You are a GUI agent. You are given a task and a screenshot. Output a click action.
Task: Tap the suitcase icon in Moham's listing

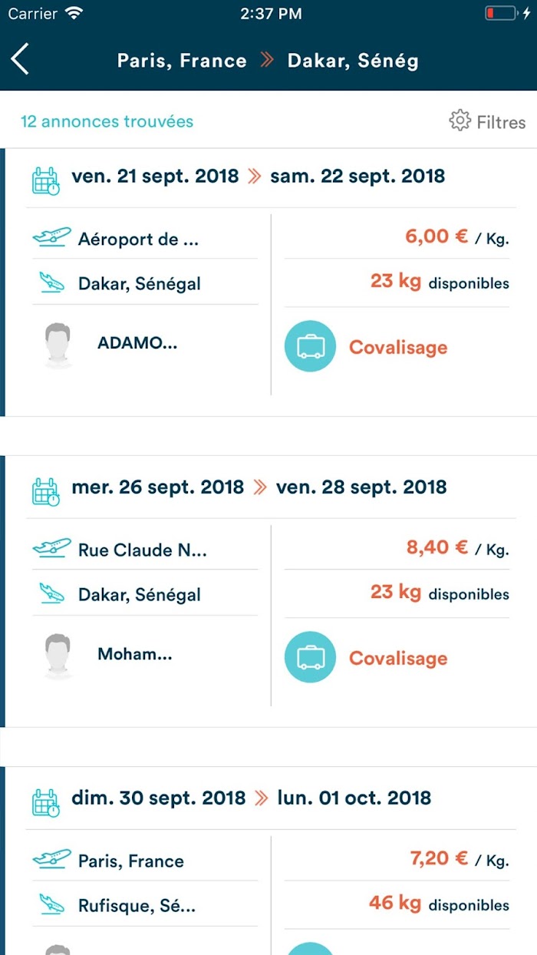pyautogui.click(x=310, y=657)
